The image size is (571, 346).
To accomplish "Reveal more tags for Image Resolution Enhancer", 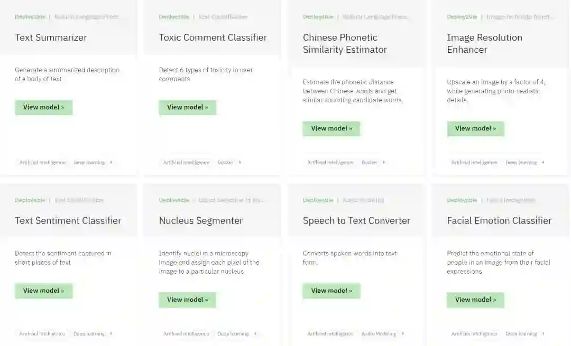I will pyautogui.click(x=543, y=162).
